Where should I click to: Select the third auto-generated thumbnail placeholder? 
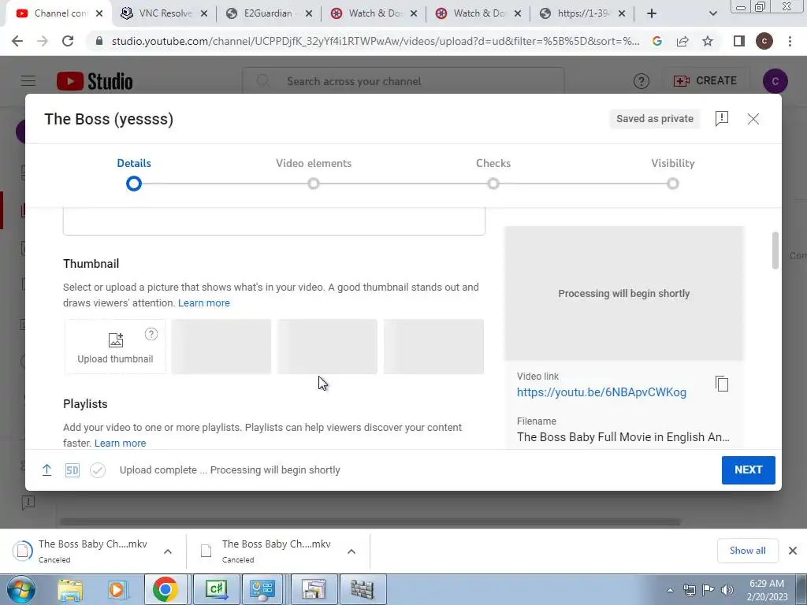(x=433, y=347)
